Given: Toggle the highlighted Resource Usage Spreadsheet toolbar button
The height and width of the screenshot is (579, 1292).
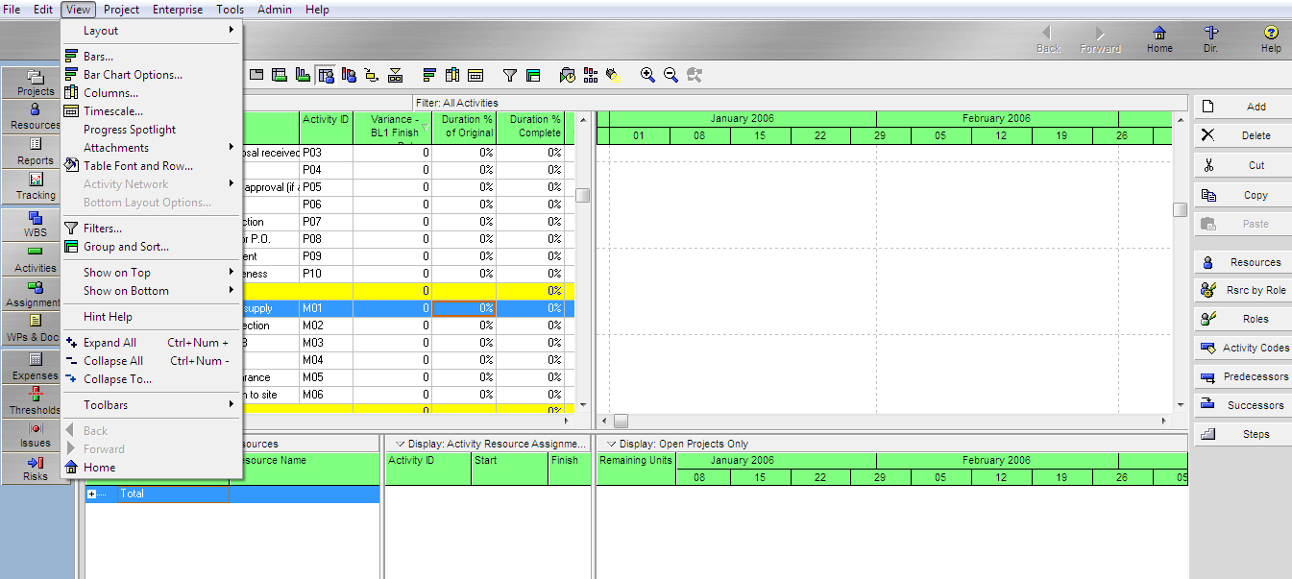Looking at the screenshot, I should 326,75.
